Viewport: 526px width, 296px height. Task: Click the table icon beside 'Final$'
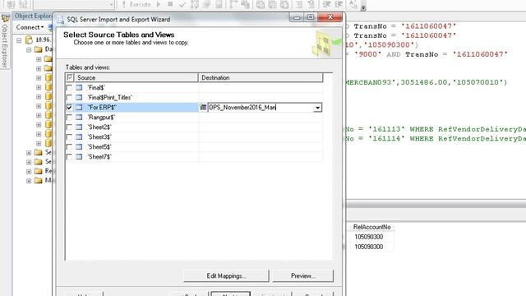coord(79,88)
